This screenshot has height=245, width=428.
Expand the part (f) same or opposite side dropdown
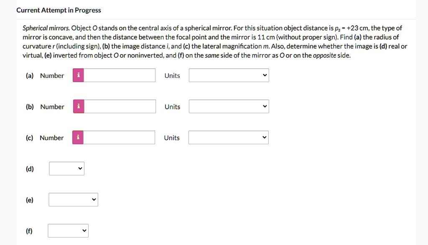68,230
